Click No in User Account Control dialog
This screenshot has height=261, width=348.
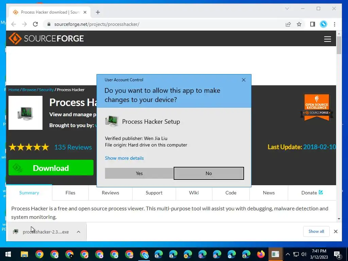coord(209,173)
